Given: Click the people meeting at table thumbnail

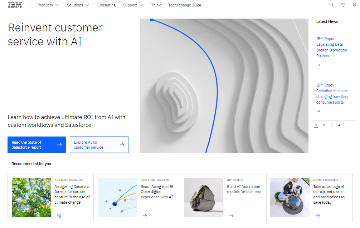Looking at the screenshot, I should (290, 198).
